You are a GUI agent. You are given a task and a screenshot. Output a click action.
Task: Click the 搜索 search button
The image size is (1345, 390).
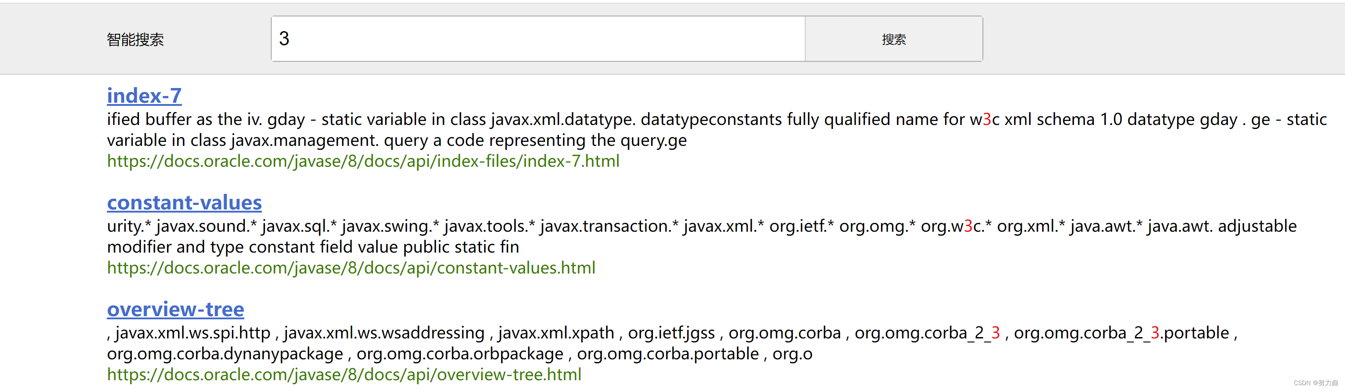coord(894,39)
